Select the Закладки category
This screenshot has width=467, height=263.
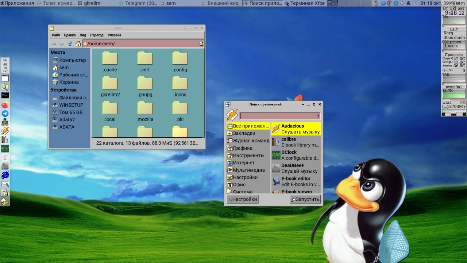(x=248, y=133)
